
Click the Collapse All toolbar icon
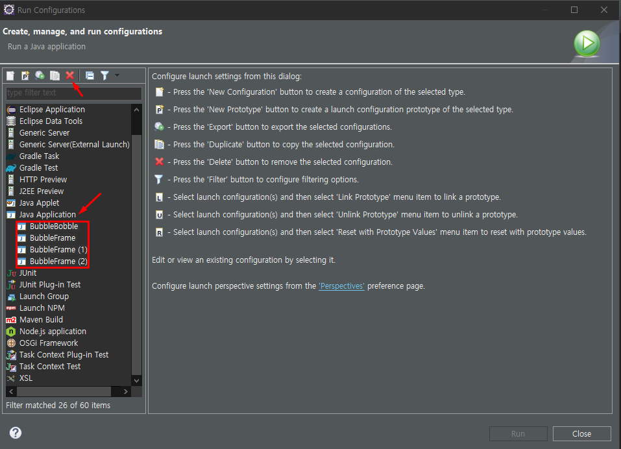[x=90, y=76]
